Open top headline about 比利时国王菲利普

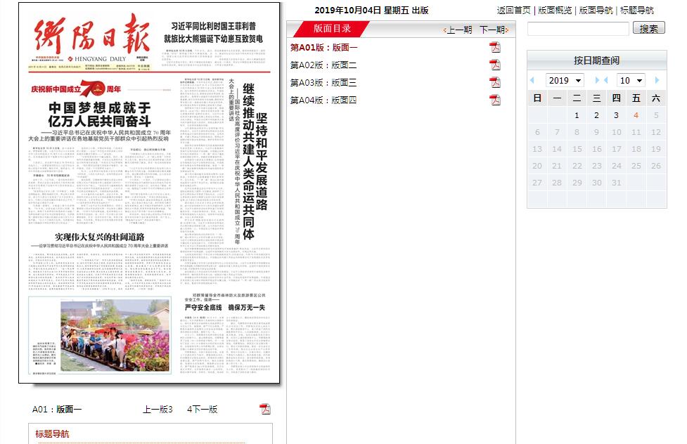[x=213, y=32]
